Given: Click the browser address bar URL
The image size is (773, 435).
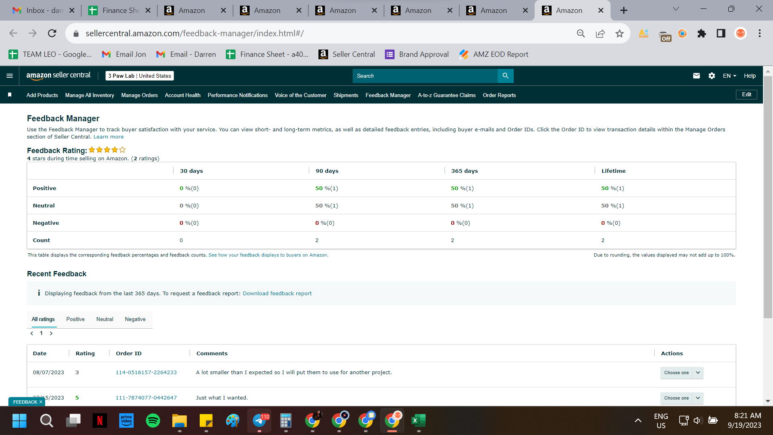Looking at the screenshot, I should click(x=194, y=33).
